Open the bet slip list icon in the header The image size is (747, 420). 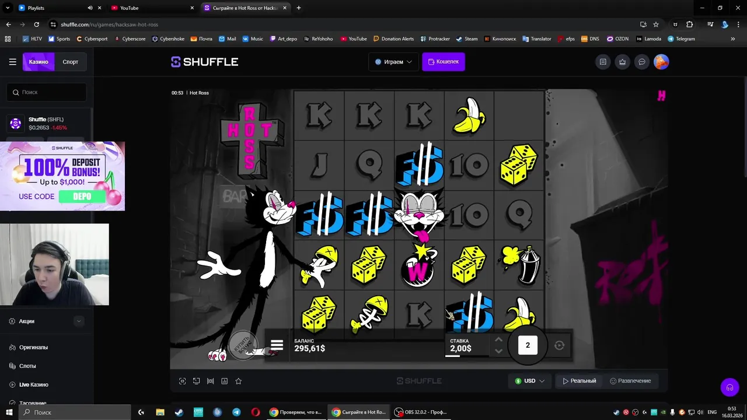tap(603, 62)
